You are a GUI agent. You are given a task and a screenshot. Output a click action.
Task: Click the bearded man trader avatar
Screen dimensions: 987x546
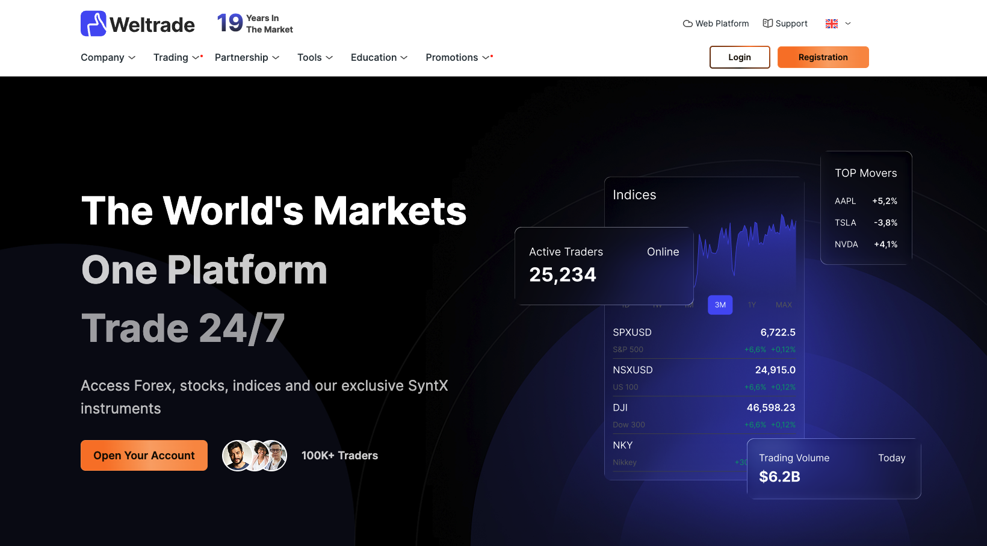237,456
